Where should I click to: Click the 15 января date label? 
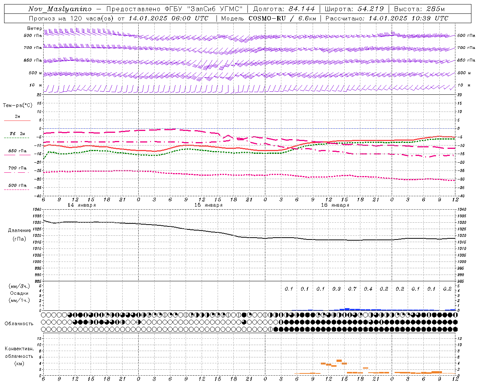point(208,205)
